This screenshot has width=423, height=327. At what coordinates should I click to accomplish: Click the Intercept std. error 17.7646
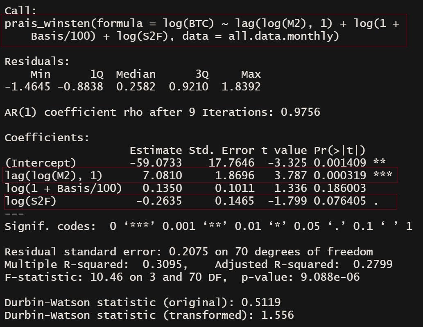[x=231, y=163]
